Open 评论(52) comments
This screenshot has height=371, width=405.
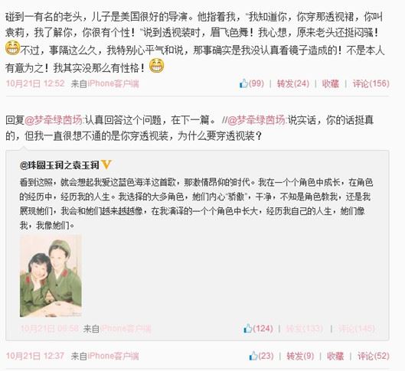coord(374,356)
